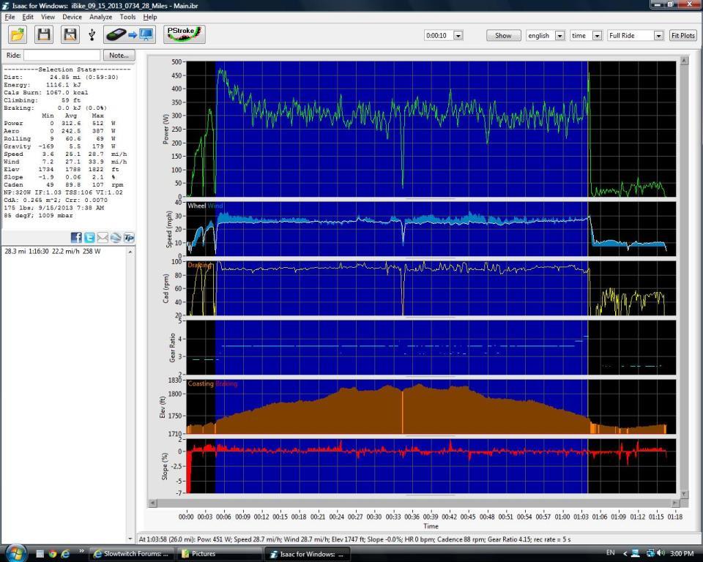The width and height of the screenshot is (703, 562).
Task: Send ride by email envelope icon
Action: click(103, 237)
